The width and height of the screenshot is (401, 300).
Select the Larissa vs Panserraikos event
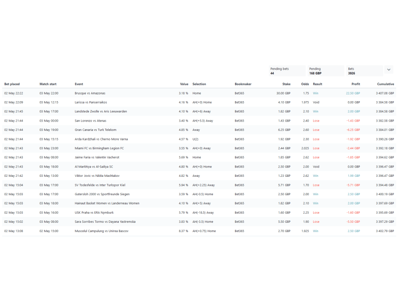pos(91,102)
